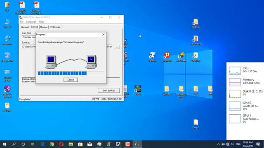Image resolution: width=264 pixels, height=148 pixels.
Task: Launch Google Chrome from taskbar
Action: [x=52, y=144]
